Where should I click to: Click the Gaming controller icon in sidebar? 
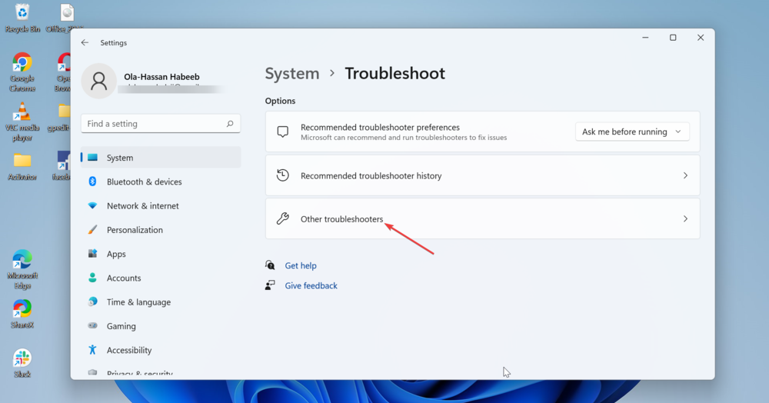[92, 325]
